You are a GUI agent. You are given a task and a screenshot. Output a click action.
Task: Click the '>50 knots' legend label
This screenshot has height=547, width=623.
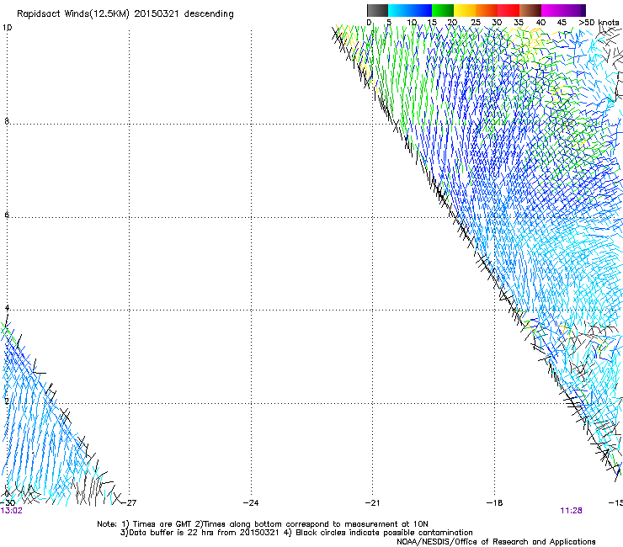click(x=599, y=23)
